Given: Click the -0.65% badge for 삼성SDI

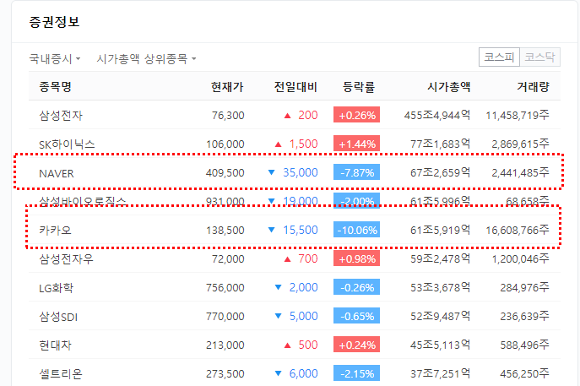Looking at the screenshot, I should [x=356, y=316].
